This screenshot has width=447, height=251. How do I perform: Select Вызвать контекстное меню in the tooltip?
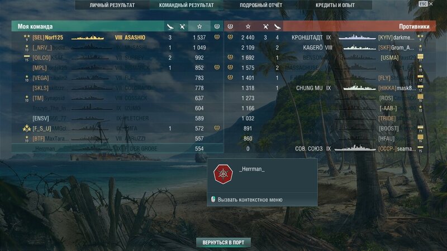[x=250, y=200]
